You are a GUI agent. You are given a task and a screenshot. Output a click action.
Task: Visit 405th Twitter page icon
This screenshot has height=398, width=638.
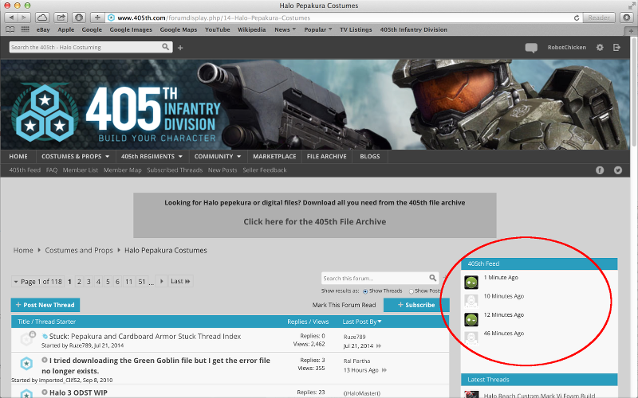click(x=617, y=170)
